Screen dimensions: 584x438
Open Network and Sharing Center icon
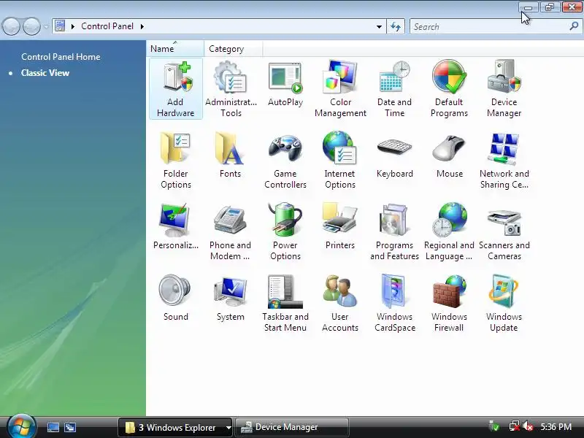coord(504,161)
